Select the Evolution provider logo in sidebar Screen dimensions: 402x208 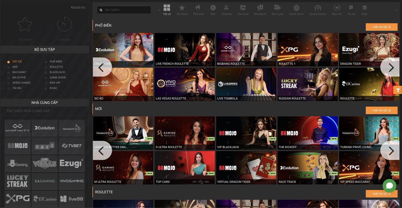point(45,128)
